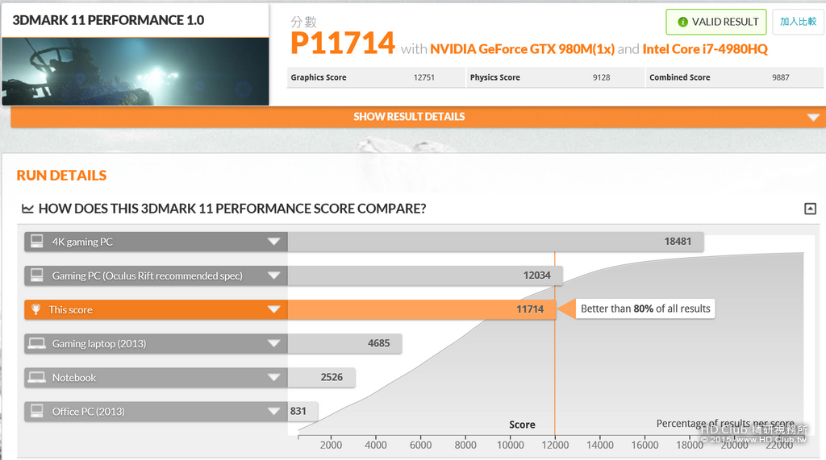
Task: Click the green info icon in VALID RESULT
Action: tap(682, 22)
